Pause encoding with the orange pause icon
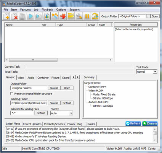The height and width of the screenshot is (153, 162). pos(87,16)
